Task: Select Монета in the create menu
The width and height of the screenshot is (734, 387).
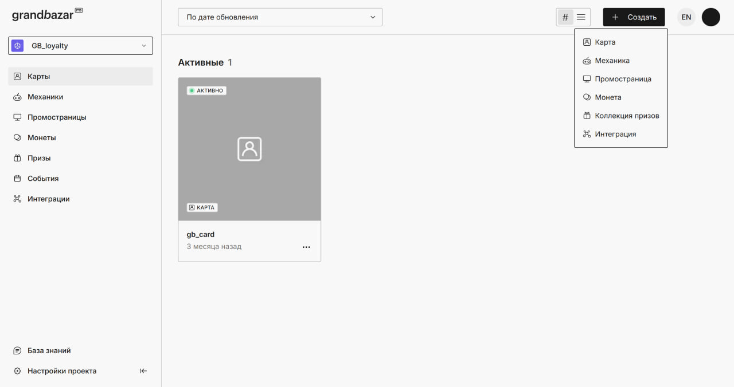Action: pyautogui.click(x=621, y=97)
